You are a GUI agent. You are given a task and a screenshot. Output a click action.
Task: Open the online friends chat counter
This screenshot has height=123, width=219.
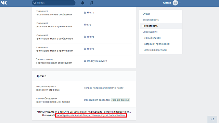[212, 119]
